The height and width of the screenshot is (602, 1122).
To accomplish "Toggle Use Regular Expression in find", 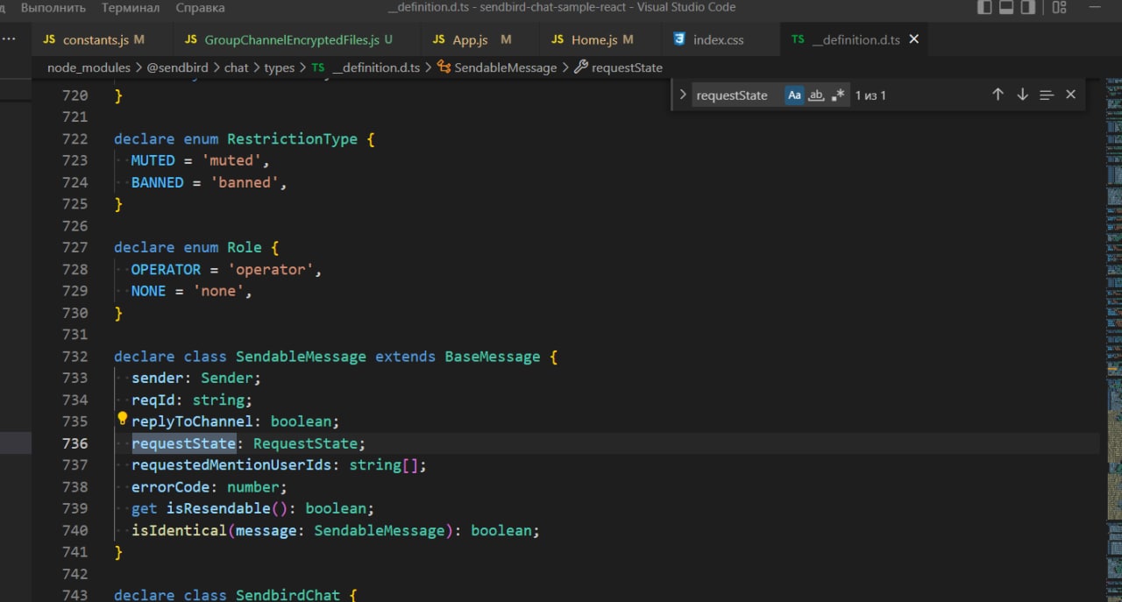I will click(838, 95).
